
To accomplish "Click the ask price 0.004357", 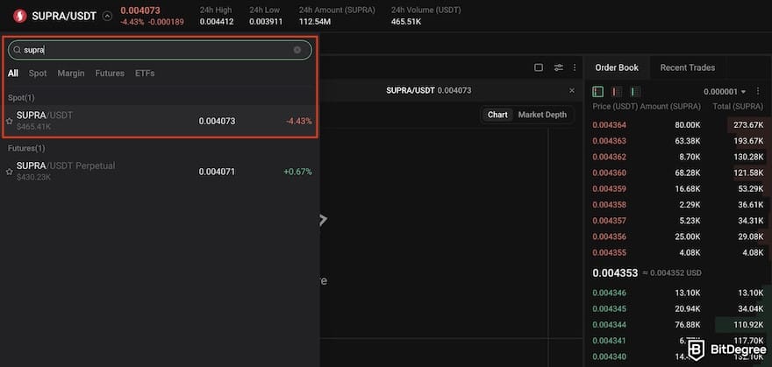I will pyautogui.click(x=609, y=221).
